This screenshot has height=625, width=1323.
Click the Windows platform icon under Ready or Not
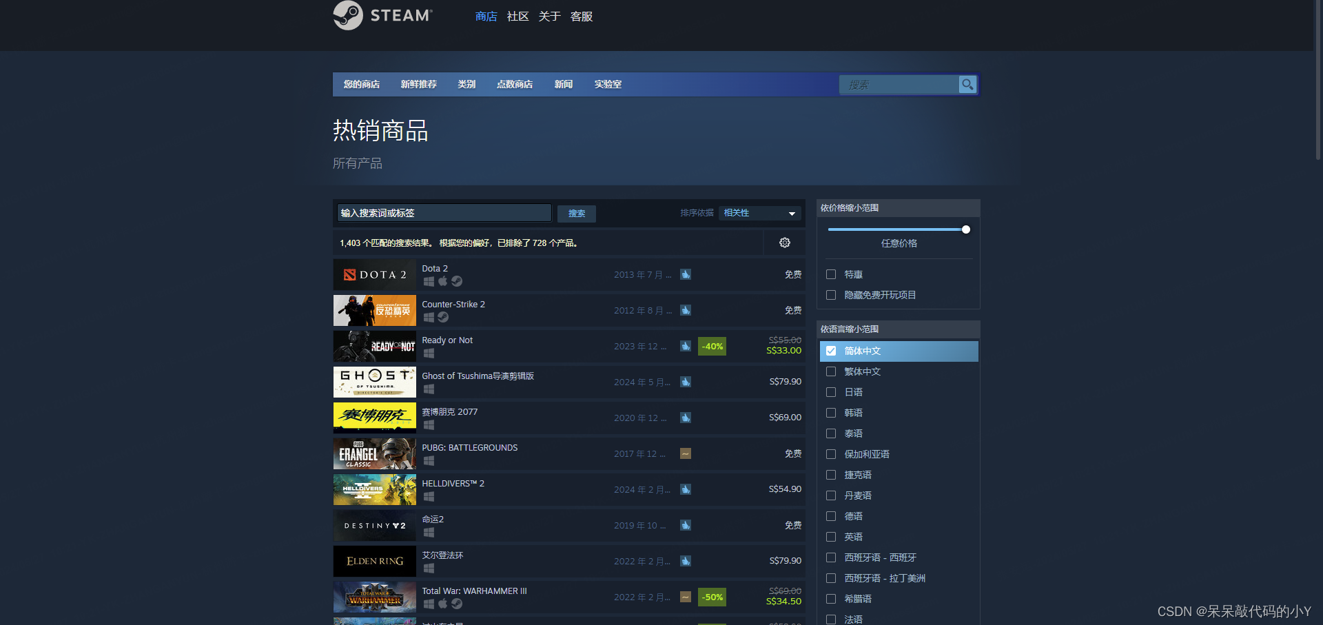point(429,354)
